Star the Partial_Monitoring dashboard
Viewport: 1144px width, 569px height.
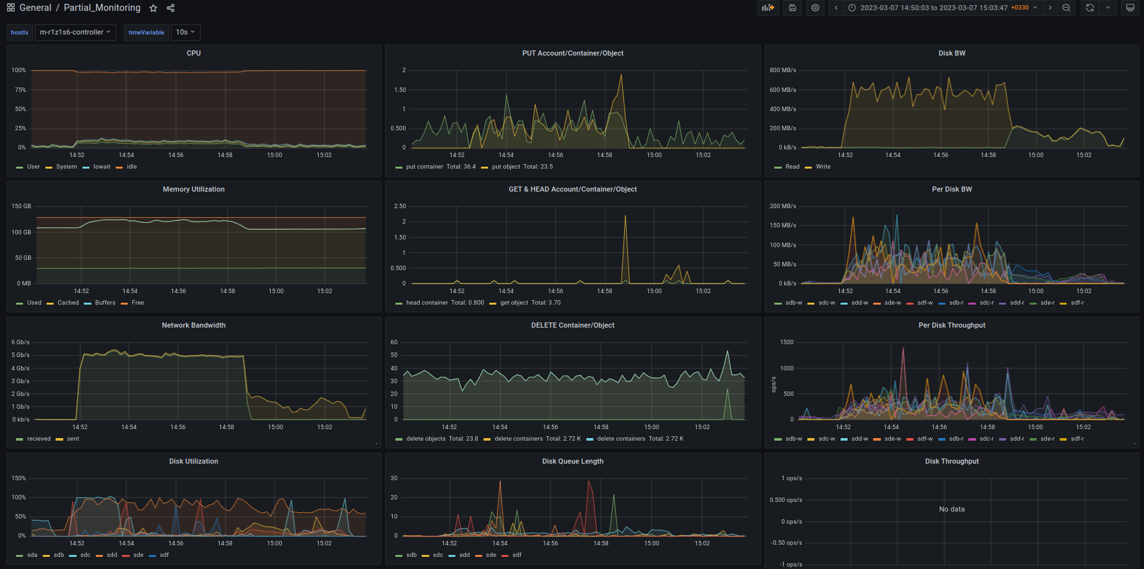coord(153,8)
